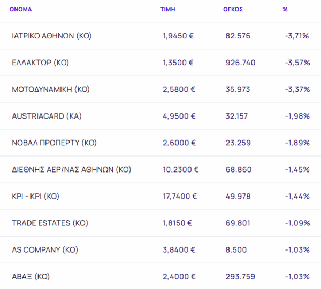Click the 926.740 volume value

[x=241, y=63]
